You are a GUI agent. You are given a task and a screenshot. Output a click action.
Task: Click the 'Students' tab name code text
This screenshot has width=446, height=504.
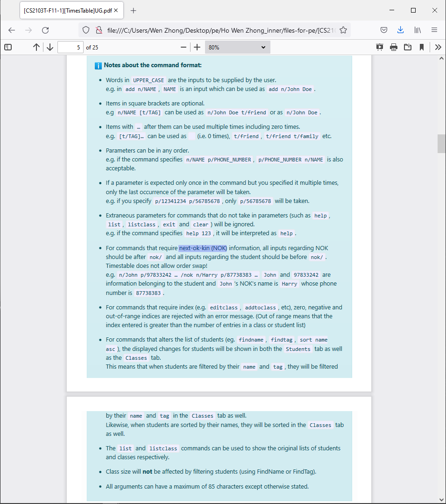click(298, 349)
